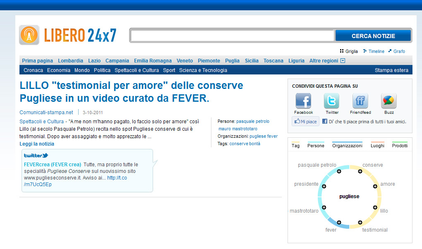
Task: Expand the plus node next to conserve
Action: [x=360, y=172]
